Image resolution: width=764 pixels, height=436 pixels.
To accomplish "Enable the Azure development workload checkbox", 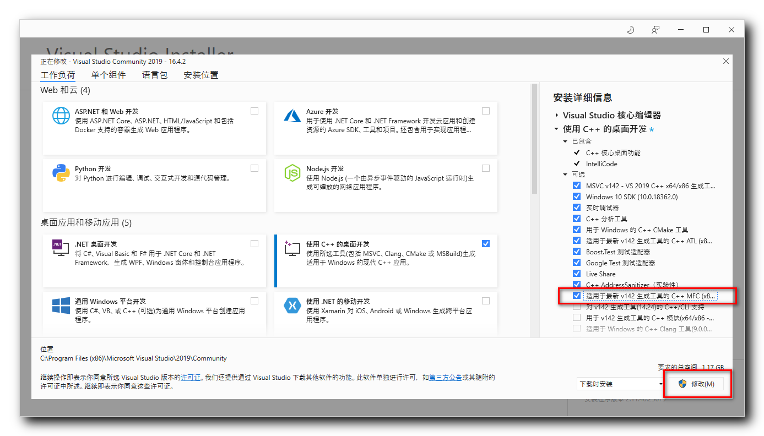I will point(486,111).
